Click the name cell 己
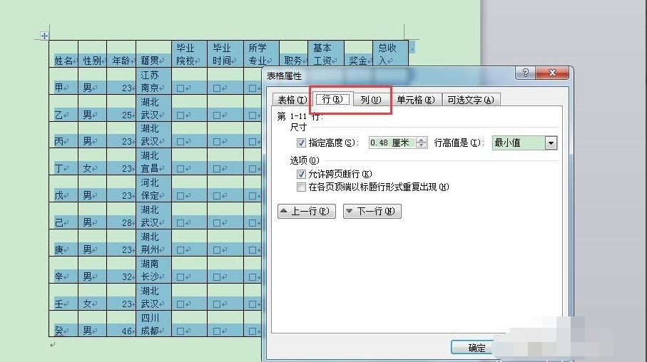 (x=63, y=216)
